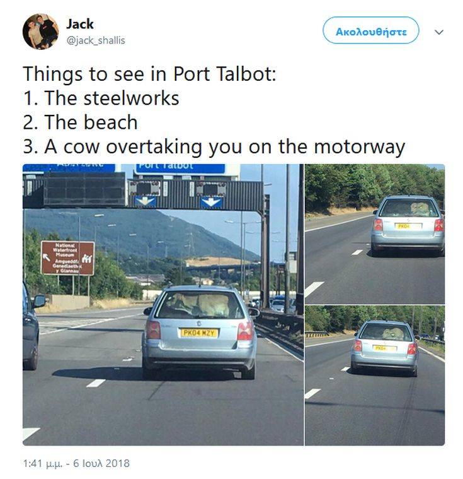Open the Jack display name link
Image resolution: width=463 pixels, height=479 pixels.
(79, 24)
